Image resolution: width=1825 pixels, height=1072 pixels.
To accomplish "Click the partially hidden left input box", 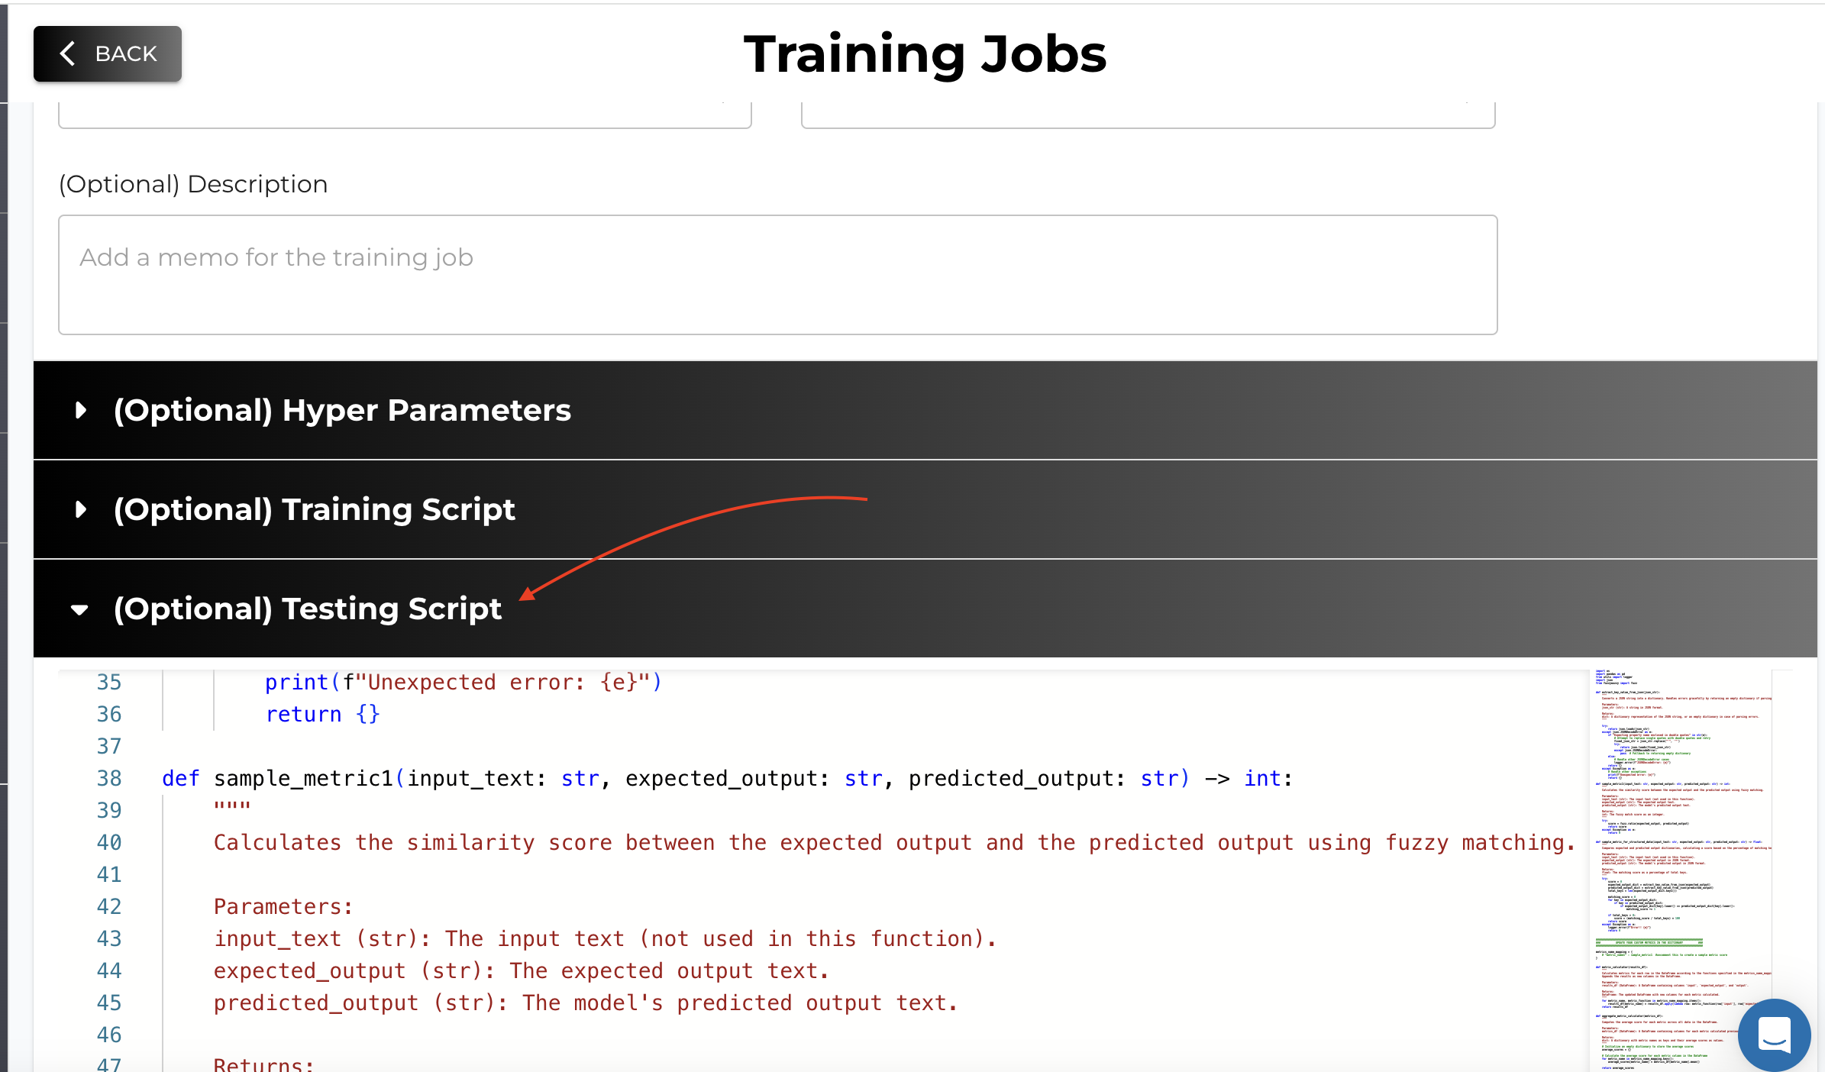I will 405,115.
